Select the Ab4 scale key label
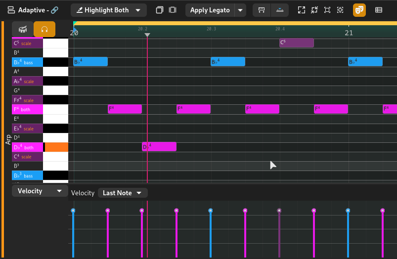Screen dimensions: 397x259 point(27,81)
